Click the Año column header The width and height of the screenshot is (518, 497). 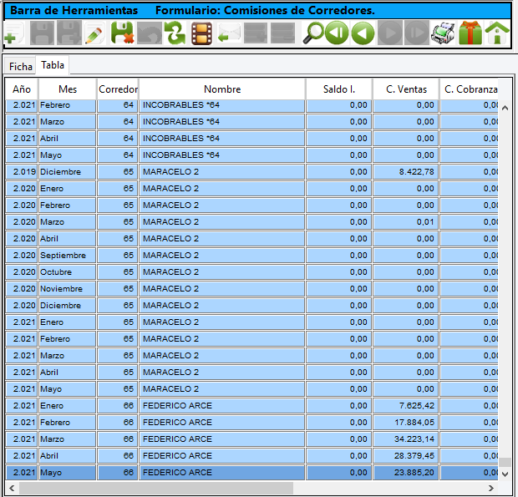(22, 89)
